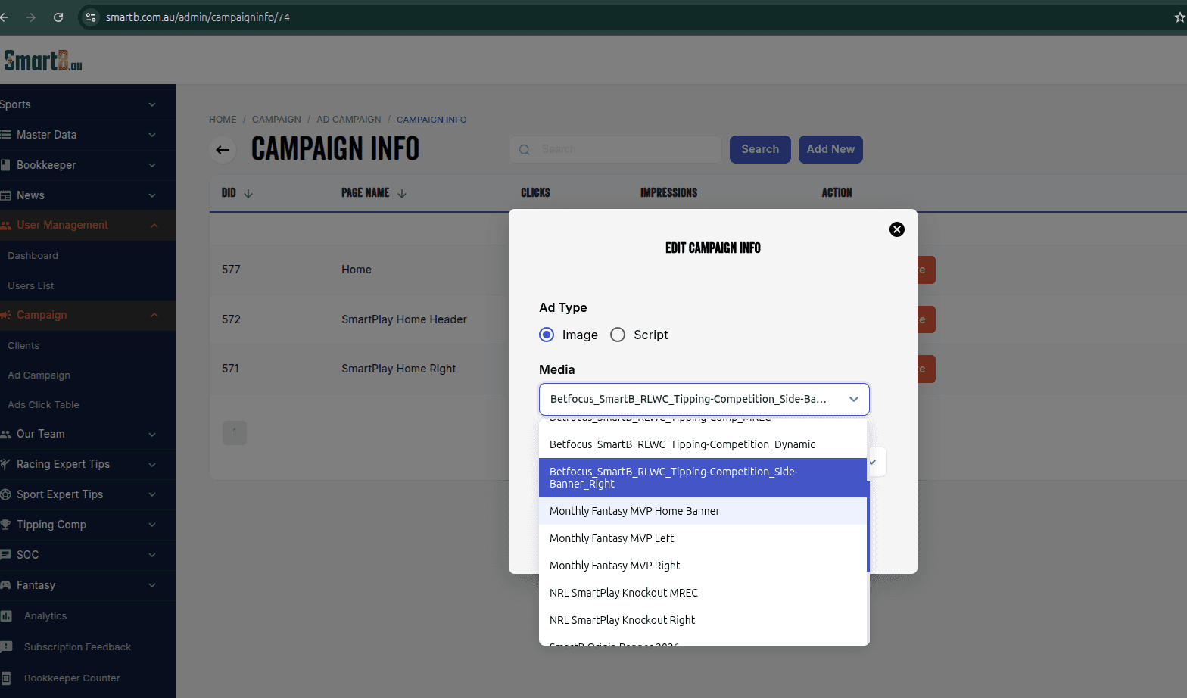Expand the Tipping Comp chevron
Image resolution: width=1187 pixels, height=698 pixels.
(152, 525)
